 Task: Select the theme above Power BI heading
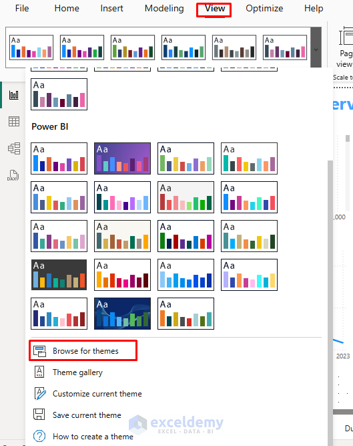pos(59,94)
